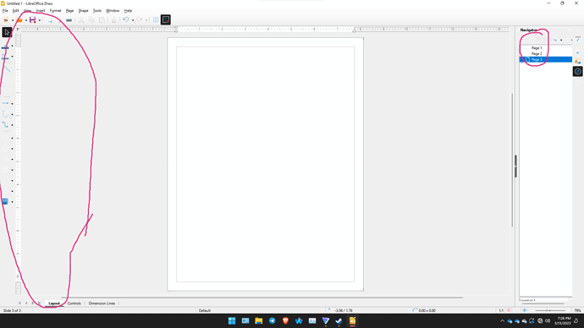
Task: Expand the Undo history dropdown arrow
Action: click(x=133, y=20)
